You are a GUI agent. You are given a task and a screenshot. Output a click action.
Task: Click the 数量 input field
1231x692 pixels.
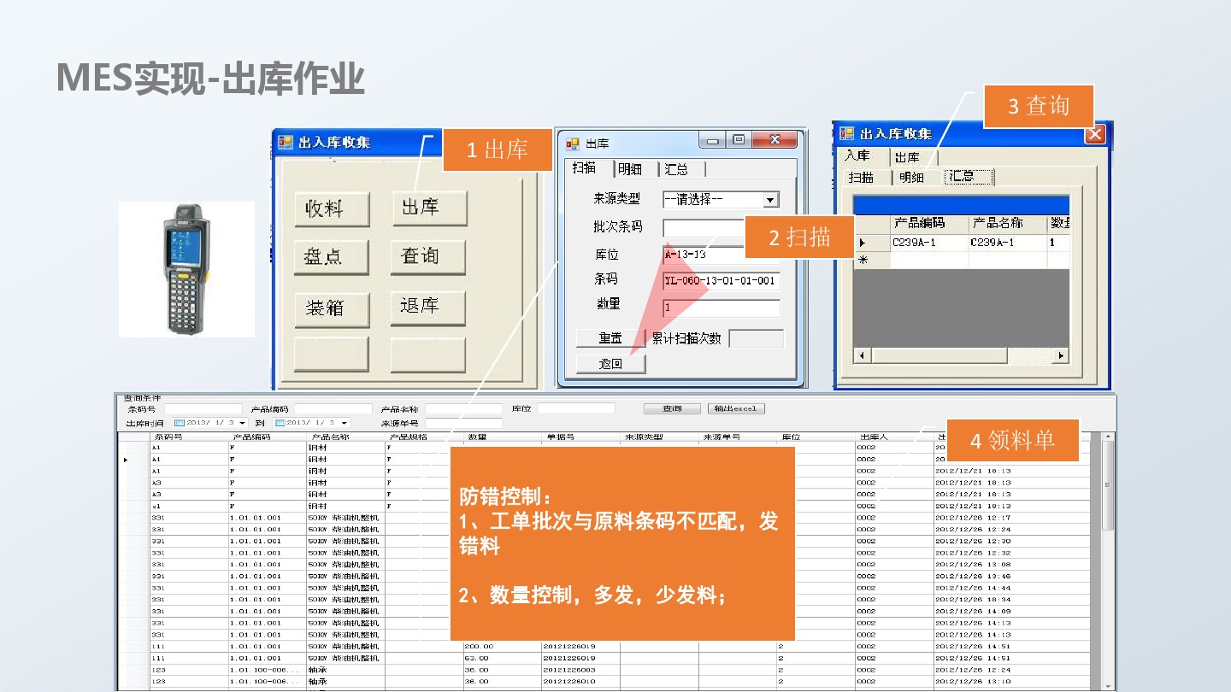coord(721,308)
